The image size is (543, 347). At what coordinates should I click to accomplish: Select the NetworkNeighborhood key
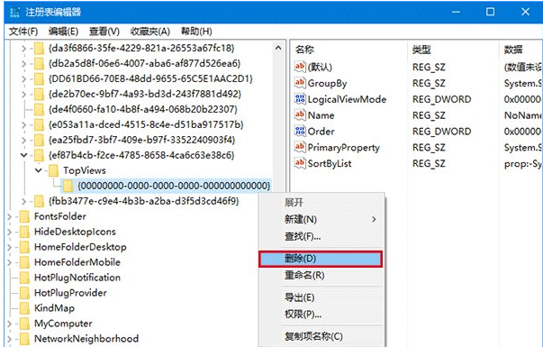(86, 339)
